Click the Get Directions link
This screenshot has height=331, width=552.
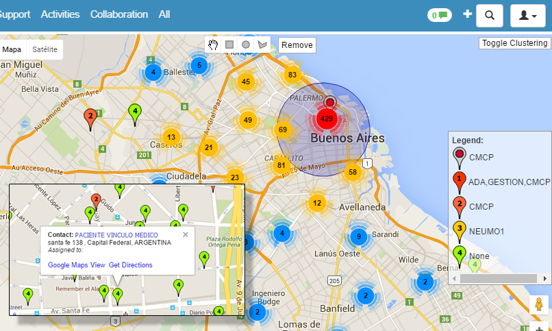(130, 265)
